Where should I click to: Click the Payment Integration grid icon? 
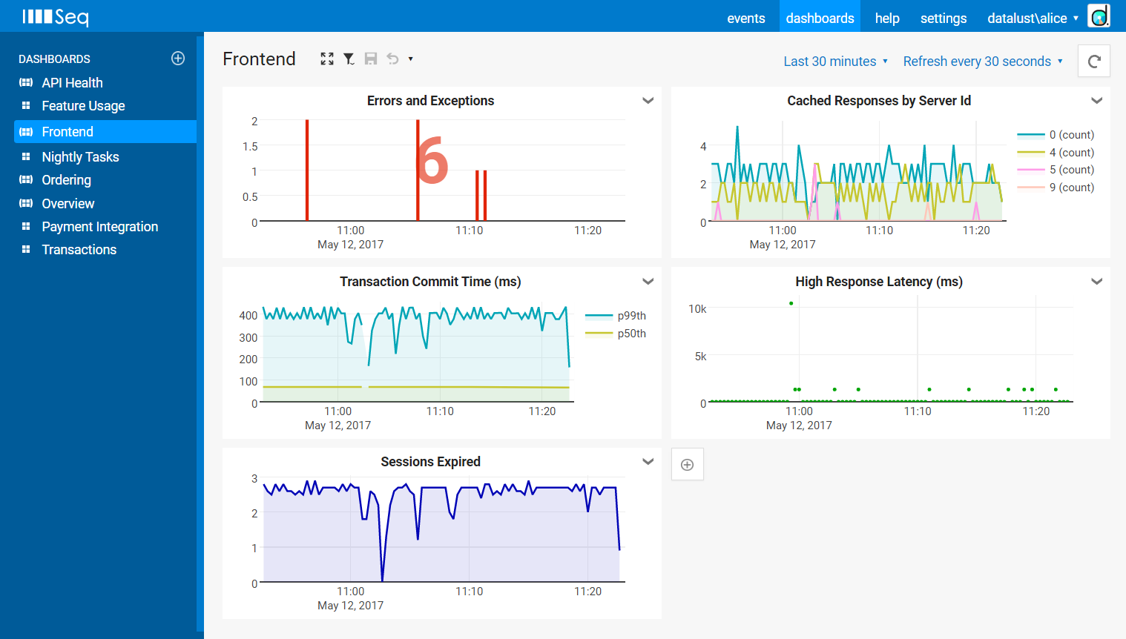click(x=26, y=226)
